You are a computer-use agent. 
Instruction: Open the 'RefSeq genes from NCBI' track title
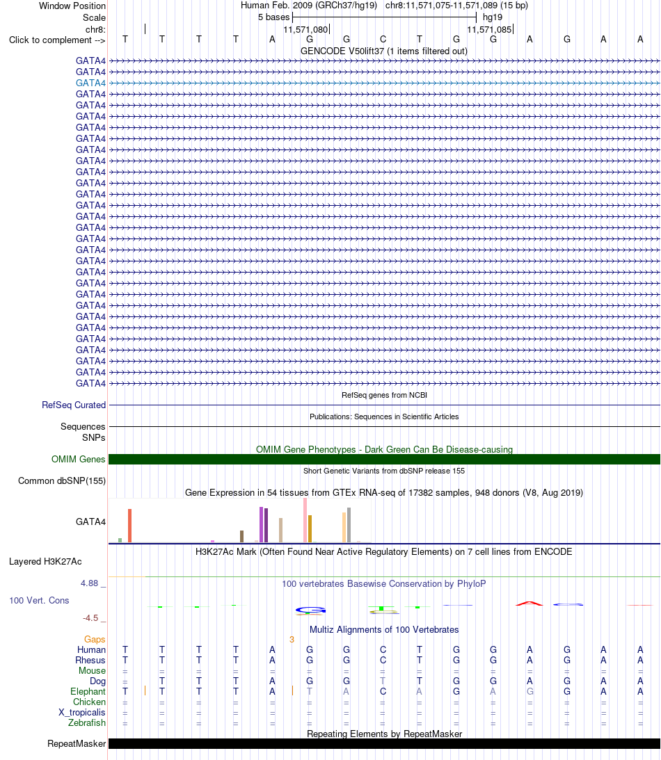point(384,395)
